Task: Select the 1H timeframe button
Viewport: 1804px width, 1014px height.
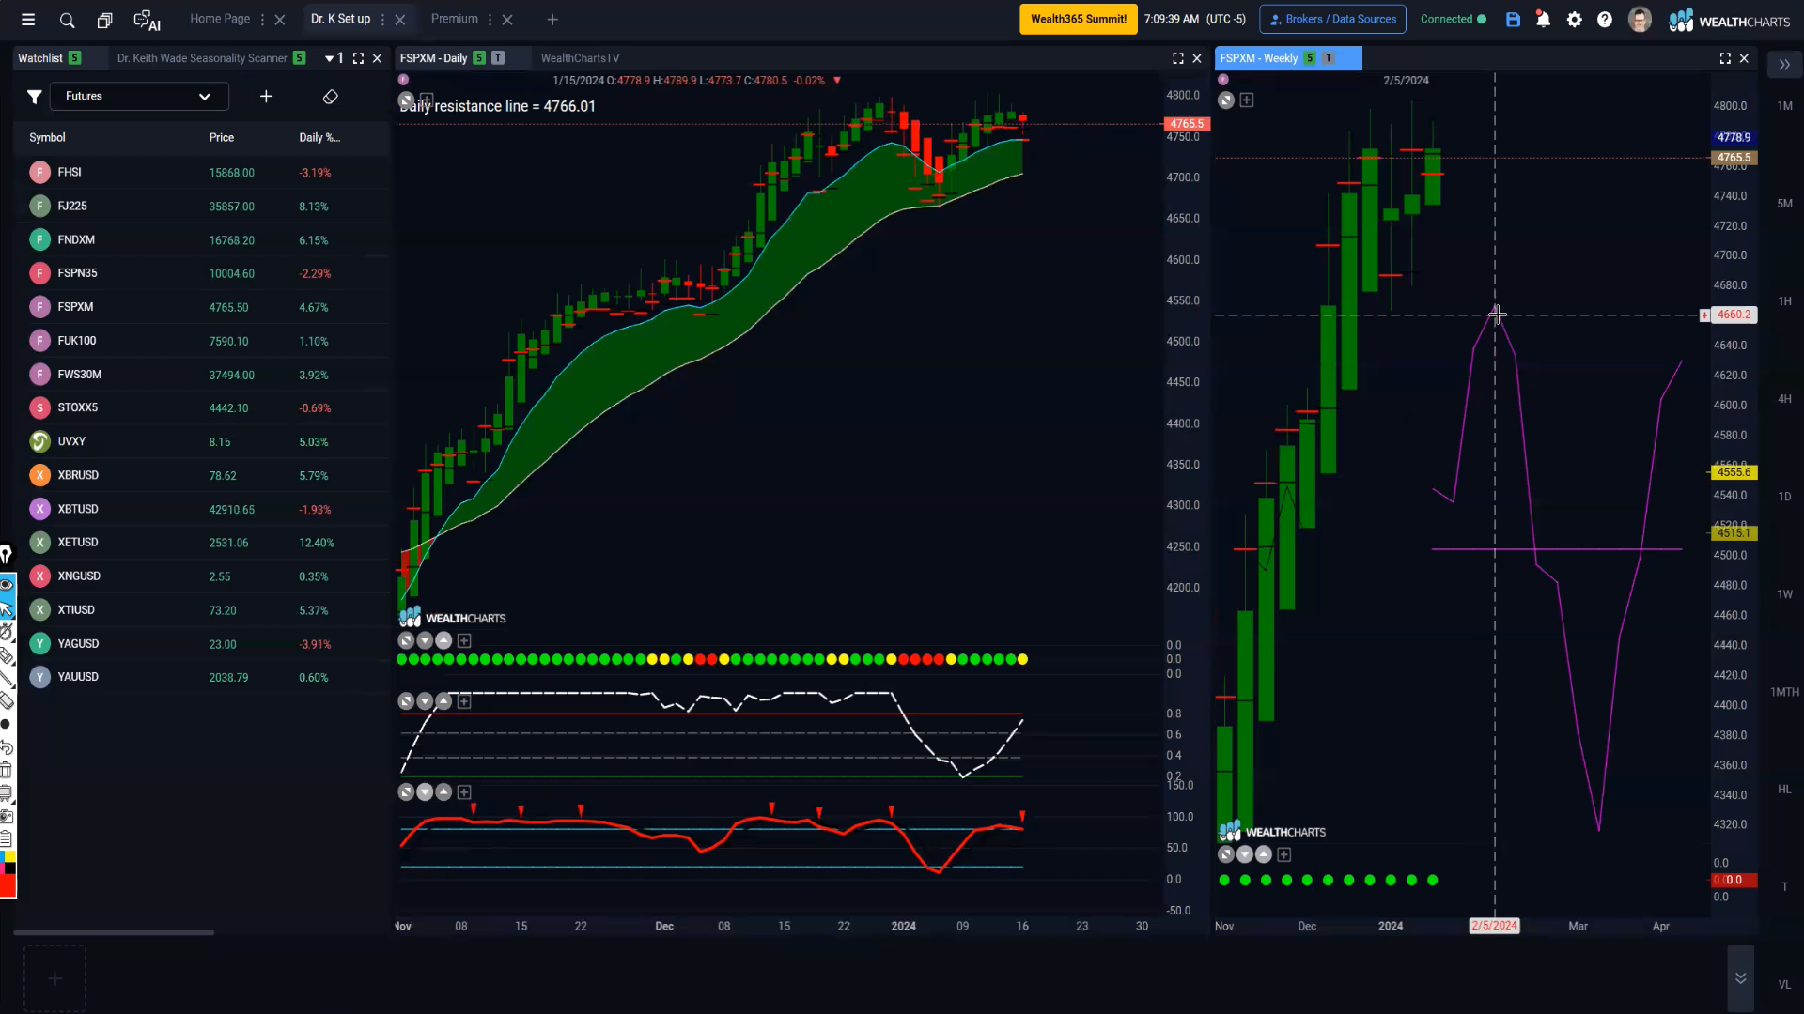Action: click(1784, 301)
